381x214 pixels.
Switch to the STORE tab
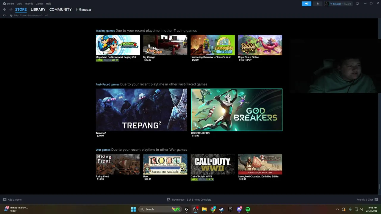21,10
